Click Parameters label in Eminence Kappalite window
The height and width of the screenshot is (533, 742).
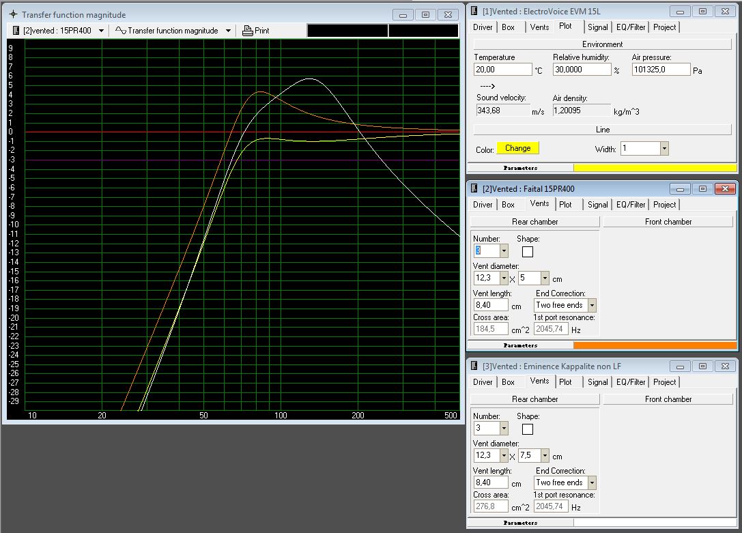coord(520,523)
